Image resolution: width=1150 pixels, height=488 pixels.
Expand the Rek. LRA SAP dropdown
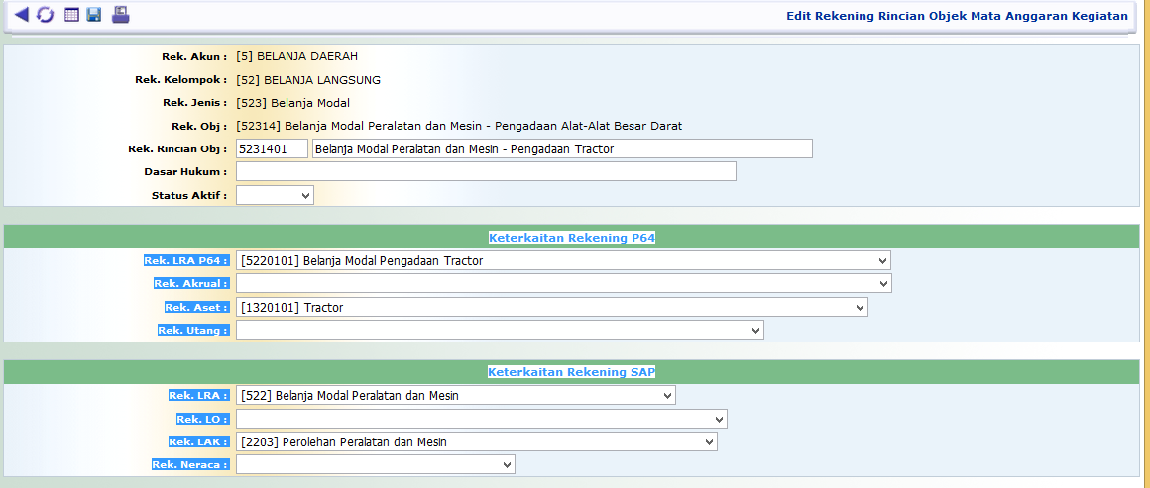click(455, 395)
